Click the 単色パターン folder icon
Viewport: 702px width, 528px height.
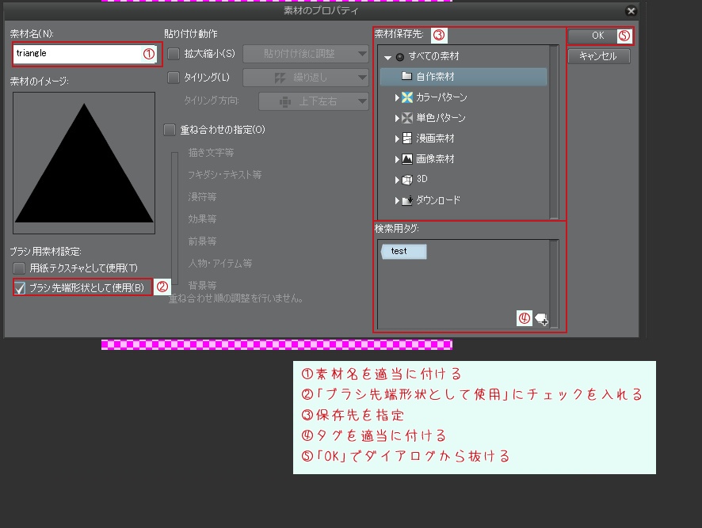point(406,118)
